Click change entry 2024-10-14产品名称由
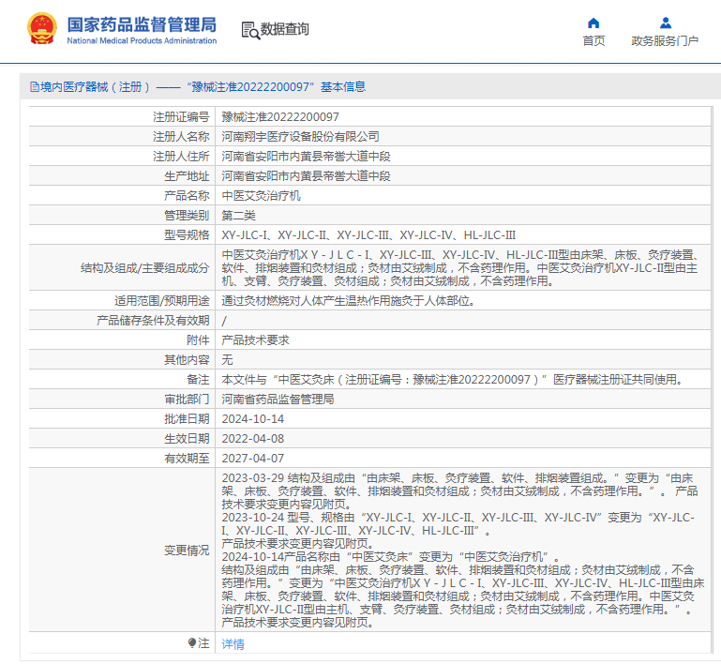721x664 pixels. pos(391,557)
